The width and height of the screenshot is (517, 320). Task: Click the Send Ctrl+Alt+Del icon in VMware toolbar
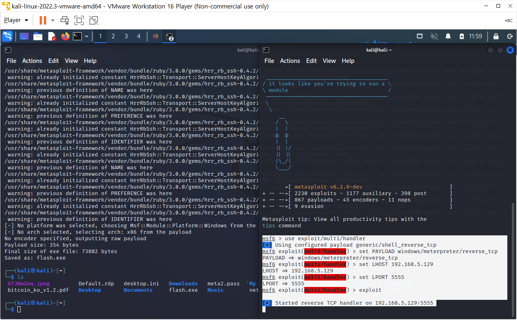pyautogui.click(x=65, y=20)
